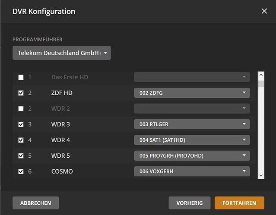Close the DVR Konfiguration dialog
The height and width of the screenshot is (215, 276).
tap(264, 11)
